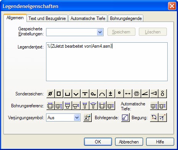Close the Legendeneigenschaften dialog
178x150 pixels.
(x=172, y=6)
